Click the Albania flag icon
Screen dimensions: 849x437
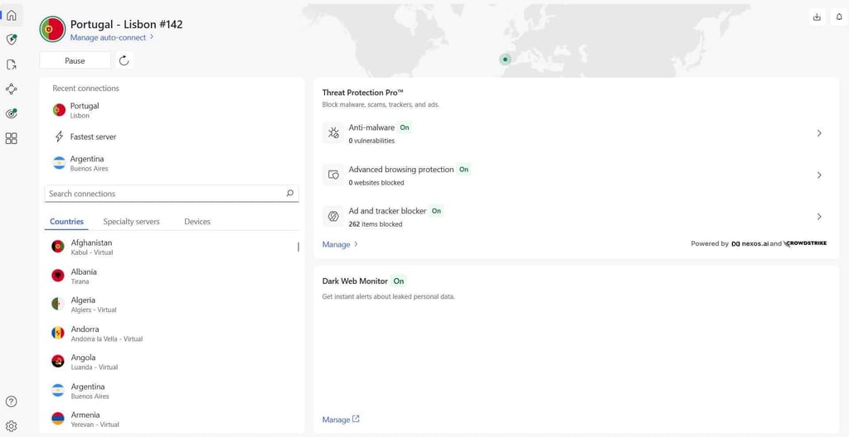point(58,276)
